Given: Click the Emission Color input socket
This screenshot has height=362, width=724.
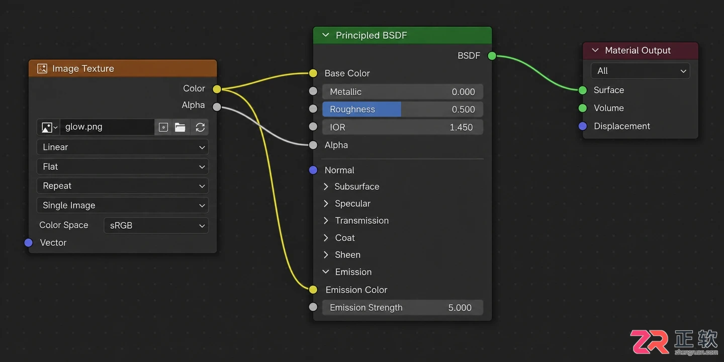Looking at the screenshot, I should 313,290.
